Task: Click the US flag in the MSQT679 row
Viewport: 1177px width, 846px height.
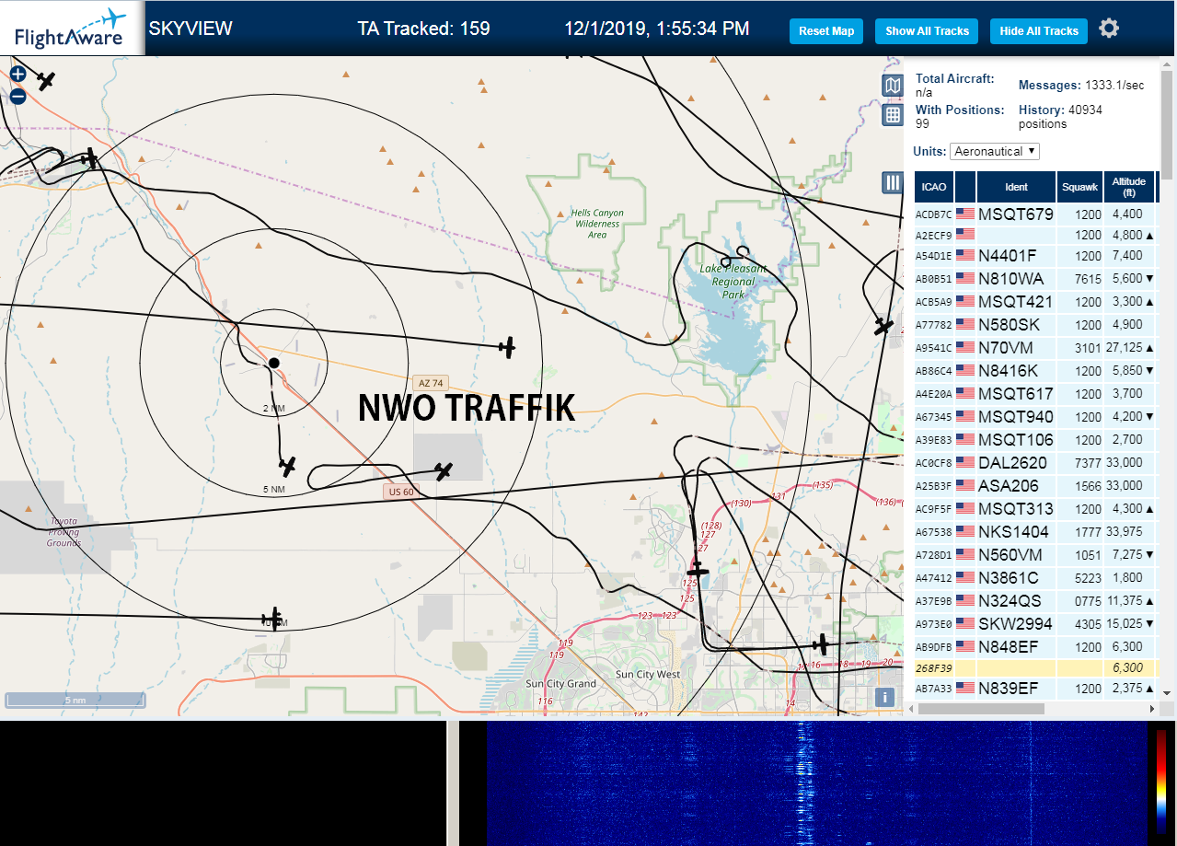Action: (965, 214)
